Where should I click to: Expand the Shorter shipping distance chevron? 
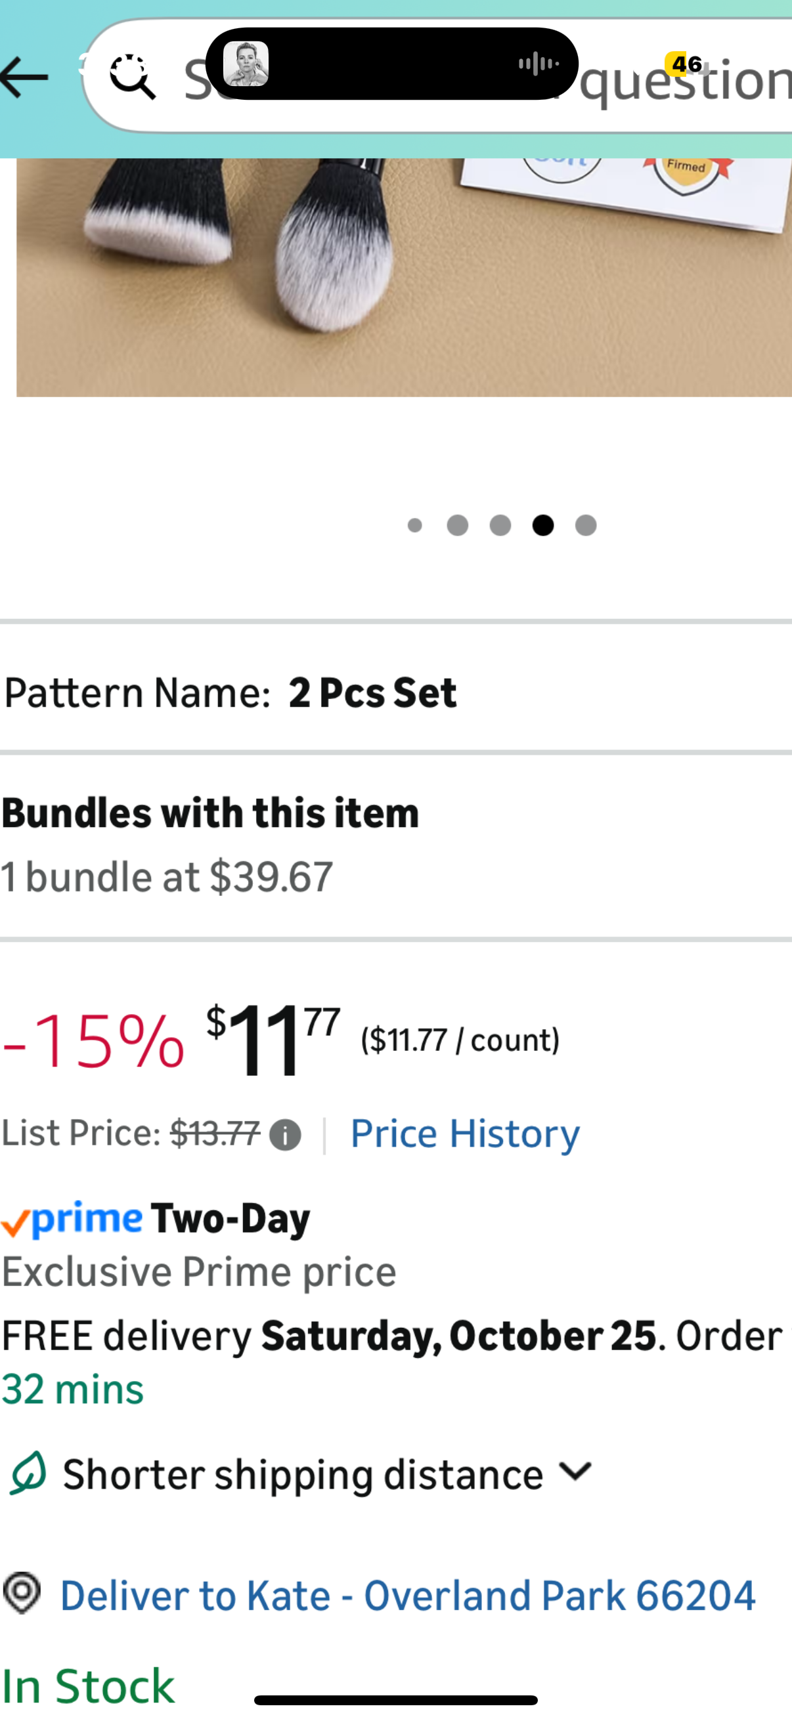(575, 1472)
